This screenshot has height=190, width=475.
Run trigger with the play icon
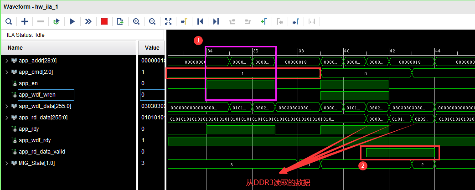pos(72,21)
